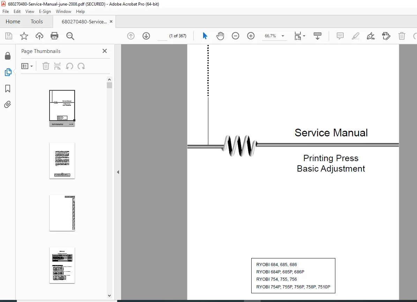Open the E-Sign menu
Viewport: 417px width, 302px height.
[45, 12]
